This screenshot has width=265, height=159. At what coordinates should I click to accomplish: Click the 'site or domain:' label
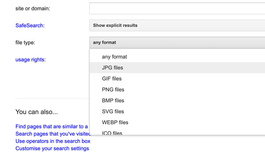coord(33,8)
